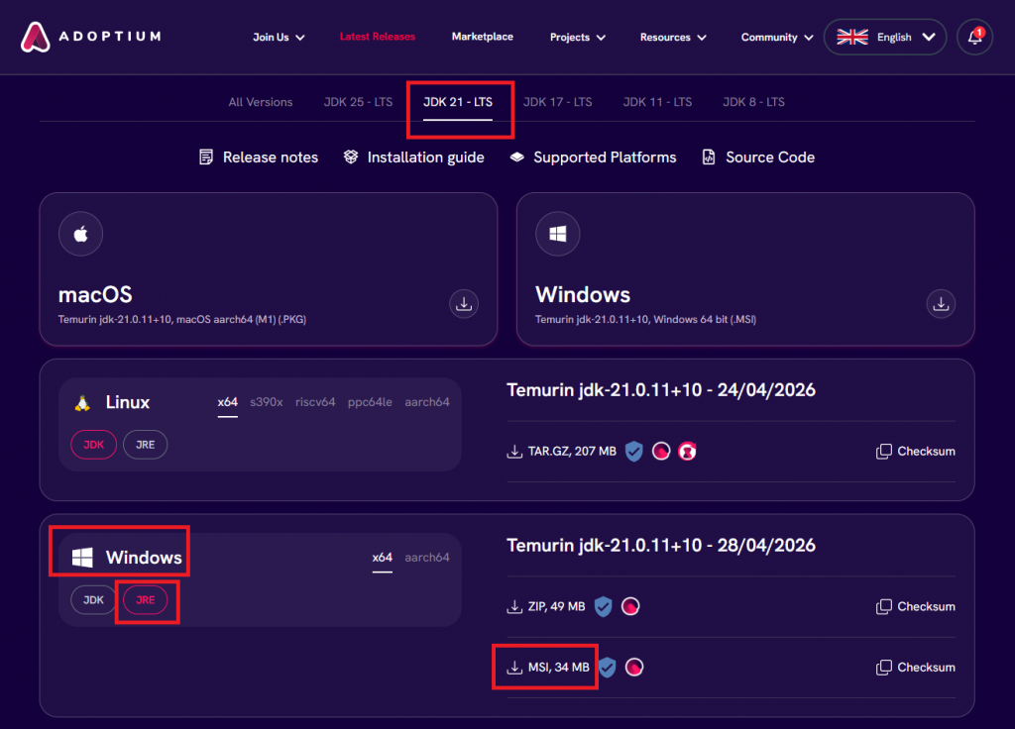Click the last pink badge on TAR.GZ row
1015x729 pixels.
tap(687, 452)
